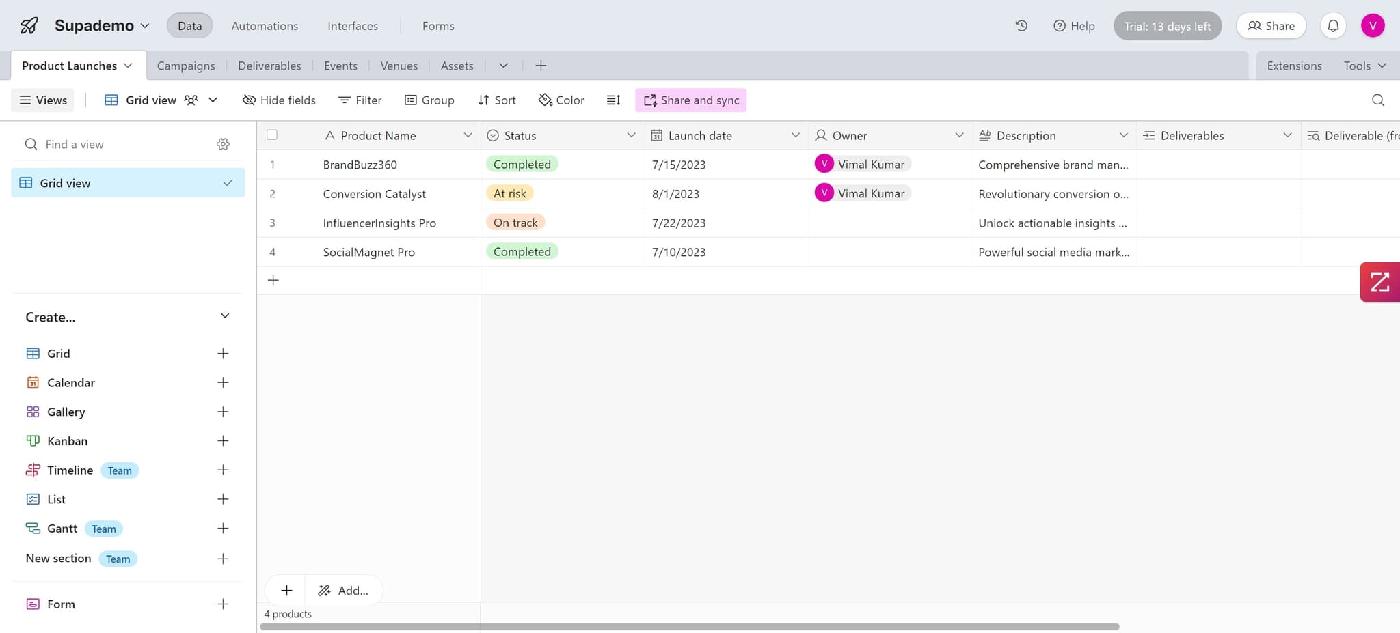Viewport: 1400px width, 633px height.
Task: Click the red Zapier side widget
Action: pos(1379,282)
